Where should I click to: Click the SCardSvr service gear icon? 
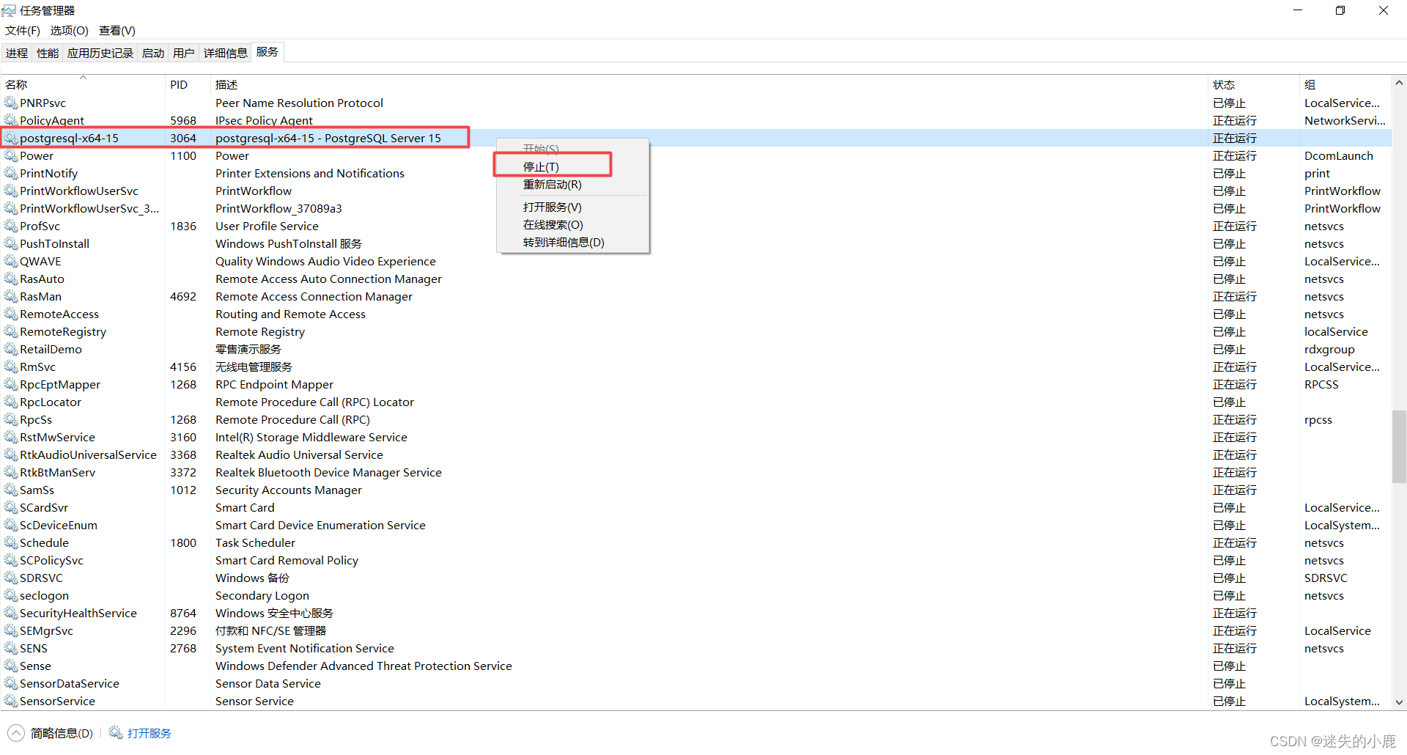[11, 507]
